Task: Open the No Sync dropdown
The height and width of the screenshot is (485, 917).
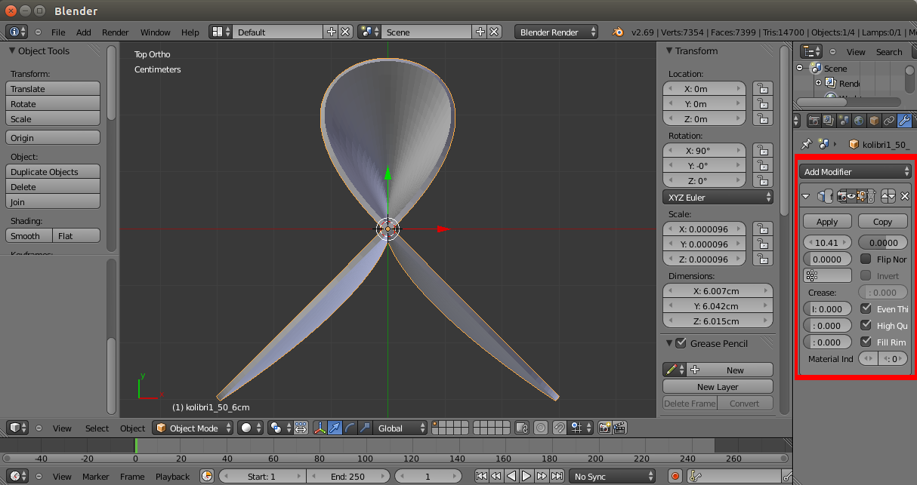Action: click(x=613, y=477)
